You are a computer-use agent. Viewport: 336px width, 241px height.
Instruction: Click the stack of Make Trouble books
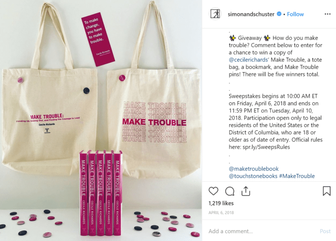point(101,193)
